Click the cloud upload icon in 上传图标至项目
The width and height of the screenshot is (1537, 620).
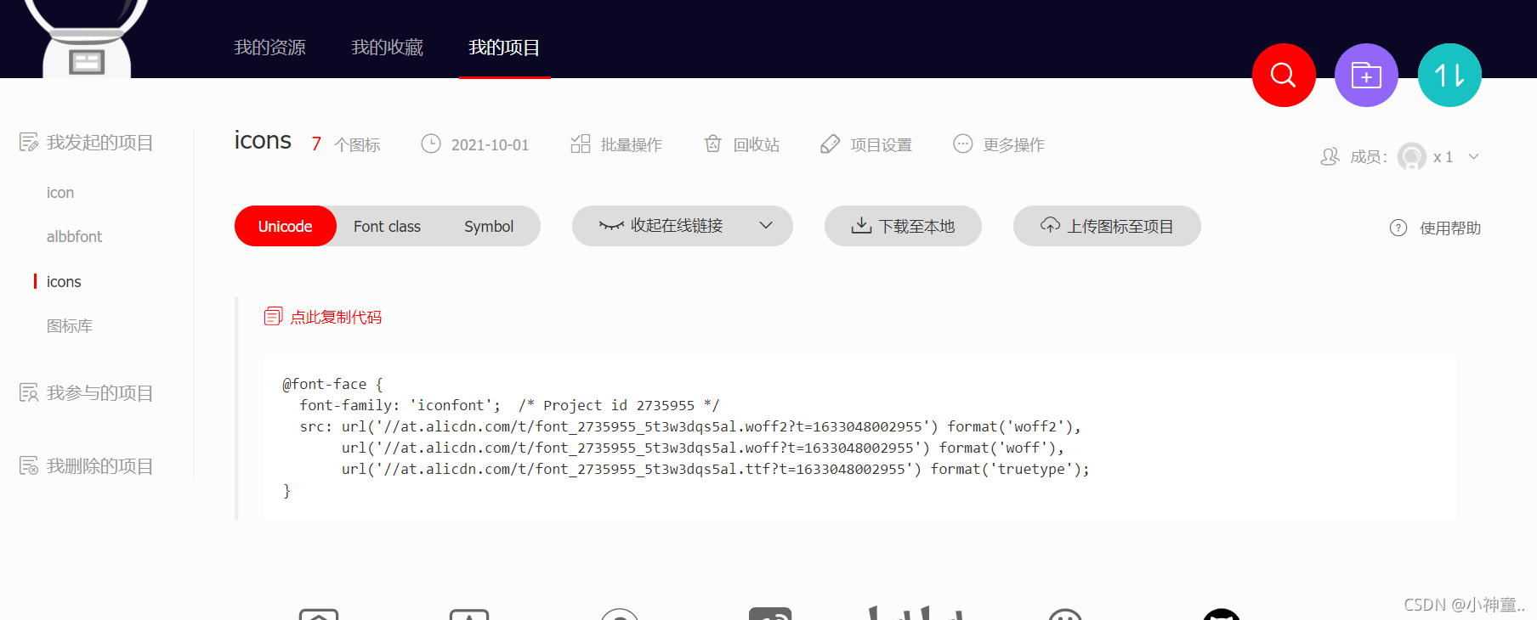[1051, 225]
